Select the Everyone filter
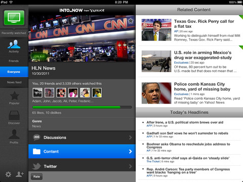Image resolution: width=243 pixels, height=182 pixels. (x=14, y=72)
